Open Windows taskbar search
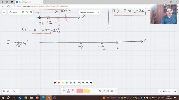179x100 pixels. tap(8, 97)
